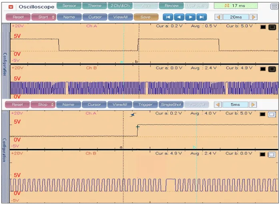280x205 pixels.
Task: Toggle the top Ch A black square
Action: pyautogui.click(x=263, y=27)
